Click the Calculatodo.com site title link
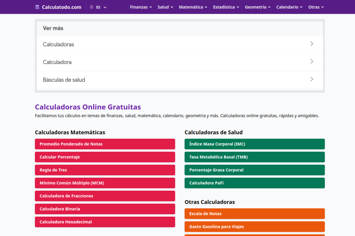355x236 pixels. [x=62, y=7]
